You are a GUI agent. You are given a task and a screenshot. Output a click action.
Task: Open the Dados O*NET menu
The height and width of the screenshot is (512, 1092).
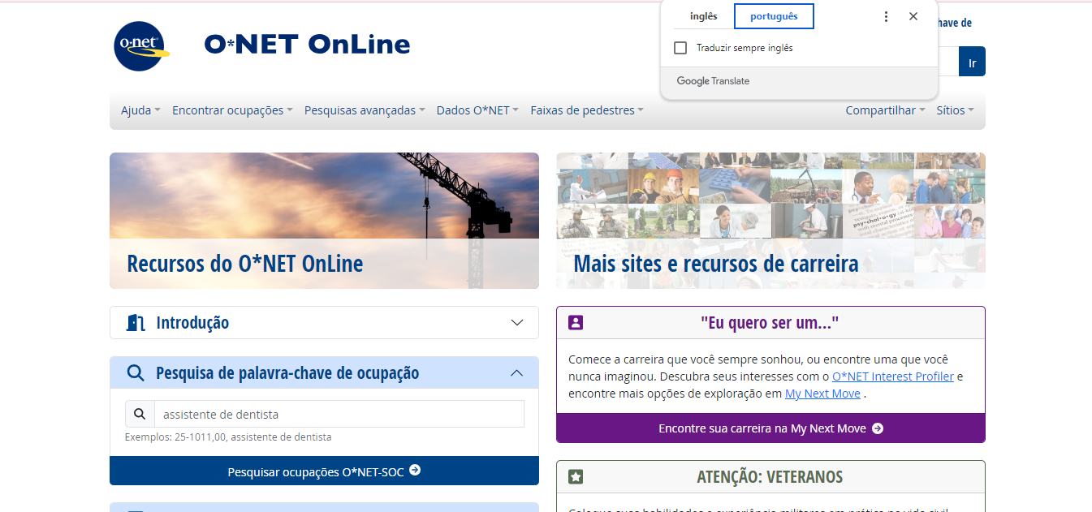click(477, 110)
